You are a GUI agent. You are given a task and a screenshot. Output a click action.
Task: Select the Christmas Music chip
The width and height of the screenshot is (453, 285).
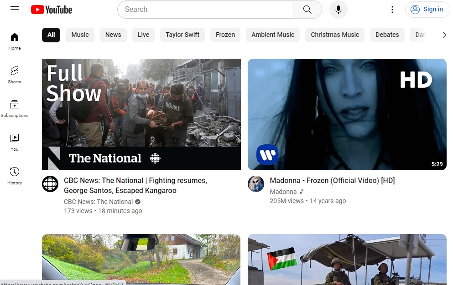click(335, 35)
